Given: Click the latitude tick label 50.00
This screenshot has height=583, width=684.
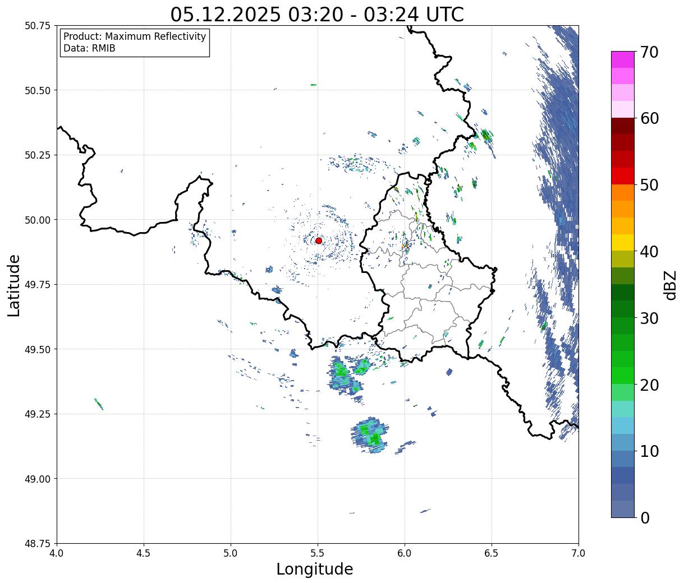Looking at the screenshot, I should [x=38, y=220].
